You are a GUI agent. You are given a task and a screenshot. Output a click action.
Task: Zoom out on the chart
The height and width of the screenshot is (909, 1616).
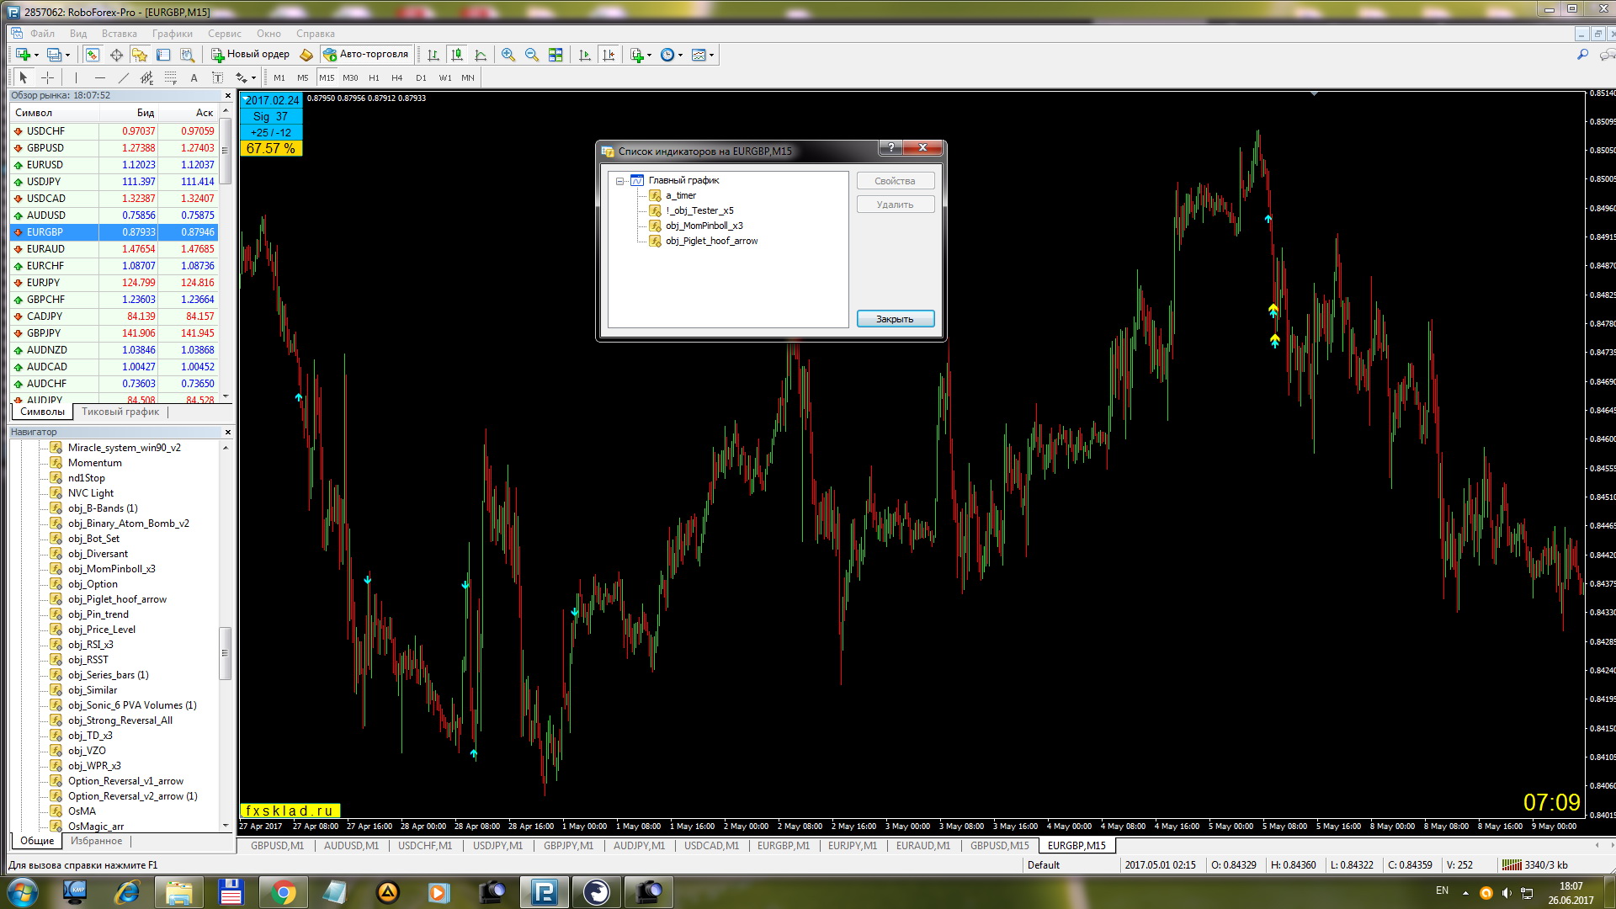click(532, 55)
